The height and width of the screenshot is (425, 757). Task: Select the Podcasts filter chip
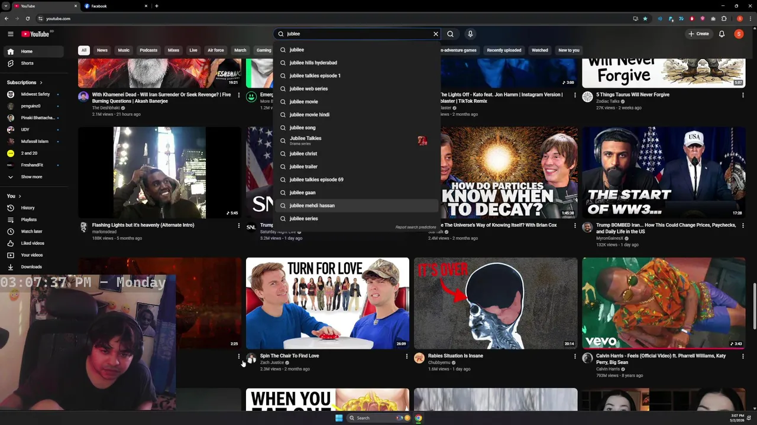(148, 50)
